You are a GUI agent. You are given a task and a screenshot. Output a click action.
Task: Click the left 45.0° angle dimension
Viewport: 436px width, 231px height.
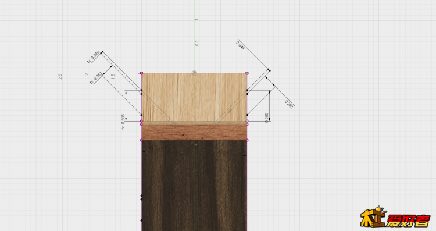click(x=154, y=147)
